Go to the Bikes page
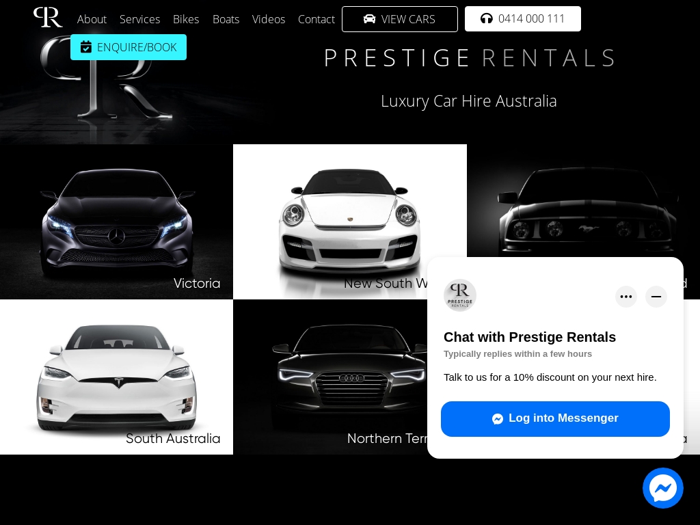The height and width of the screenshot is (525, 700). (x=186, y=19)
